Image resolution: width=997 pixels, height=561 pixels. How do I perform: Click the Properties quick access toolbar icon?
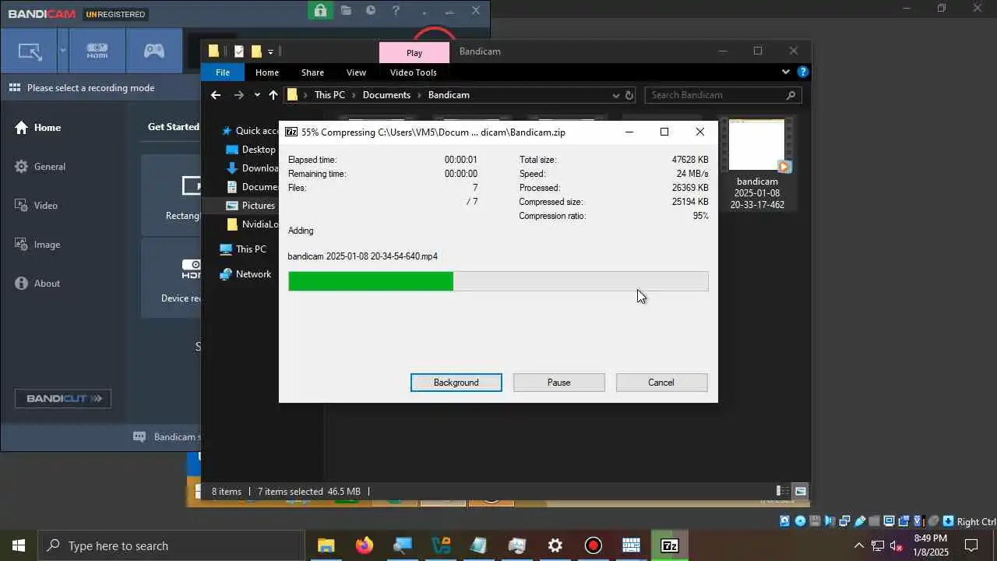point(239,51)
